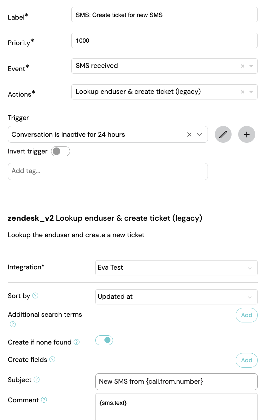This screenshot has width=265, height=420.
Task: Show help for Sort by
Action: click(x=35, y=296)
